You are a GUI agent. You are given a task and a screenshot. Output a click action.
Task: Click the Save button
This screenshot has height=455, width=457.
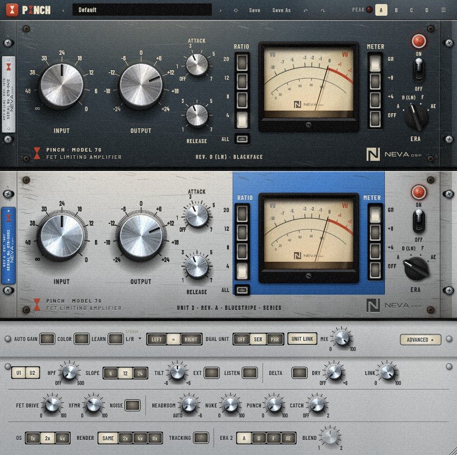254,10
